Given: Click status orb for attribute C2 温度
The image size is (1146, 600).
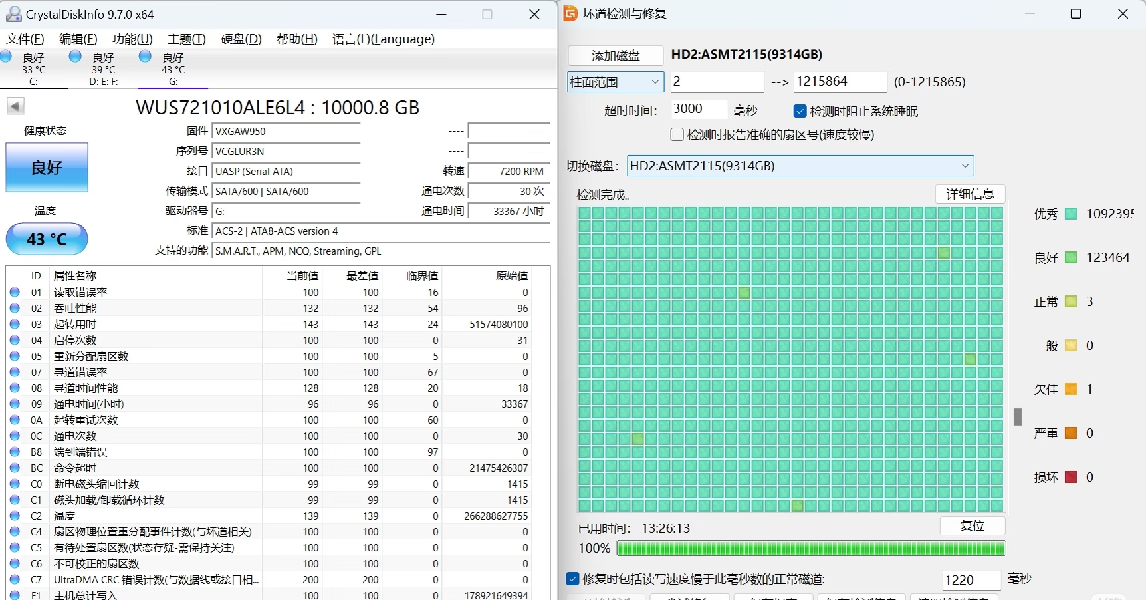Looking at the screenshot, I should [15, 516].
